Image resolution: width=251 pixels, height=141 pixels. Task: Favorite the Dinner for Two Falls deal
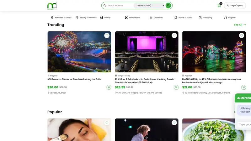[107, 35]
